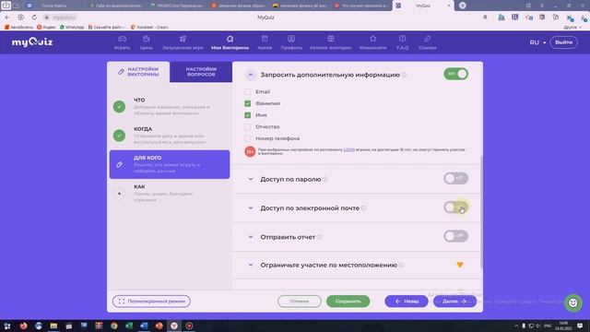Click the Полноэкранный режим button
Viewport: 590px width, 332px height.
coord(151,302)
